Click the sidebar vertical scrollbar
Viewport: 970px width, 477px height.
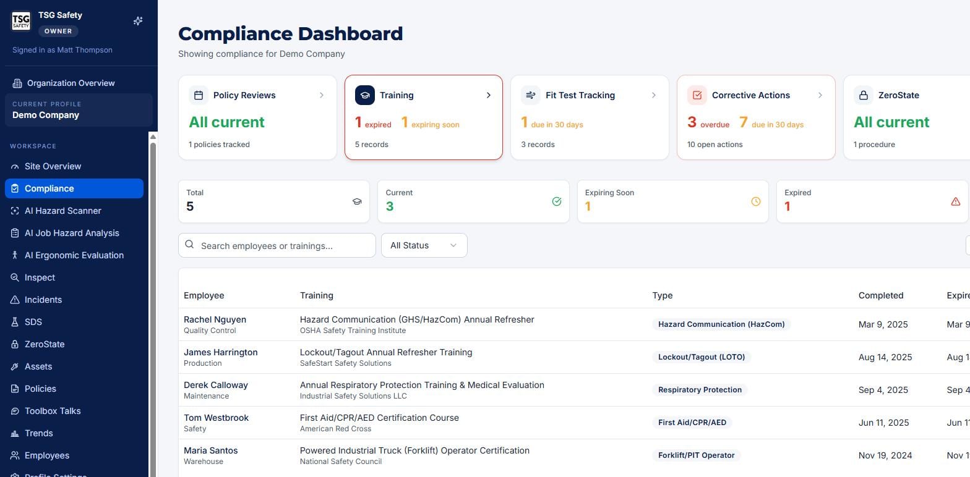[153, 309]
